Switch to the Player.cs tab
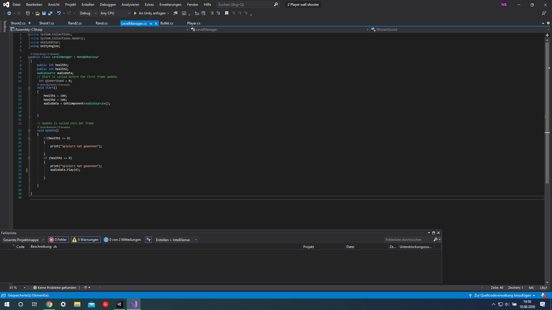The width and height of the screenshot is (552, 310). coord(194,23)
